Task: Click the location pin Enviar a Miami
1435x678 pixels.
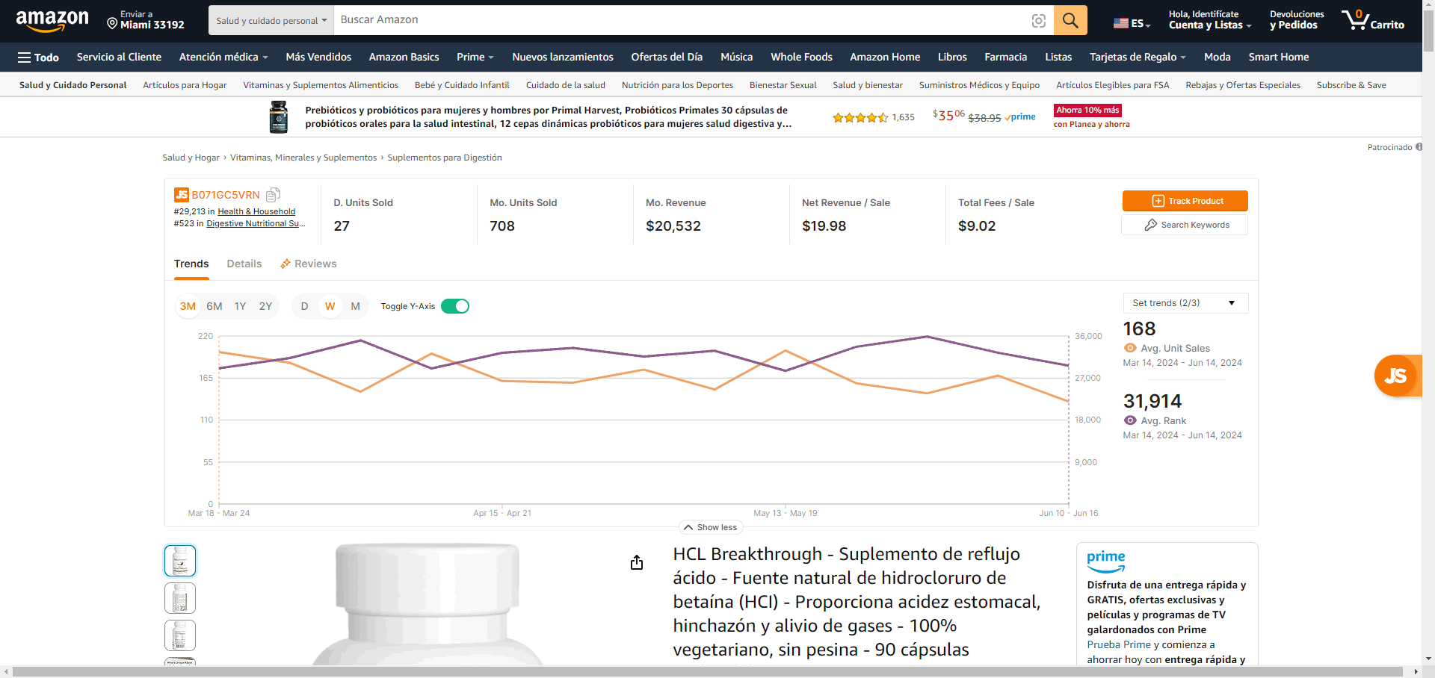Action: 146,20
